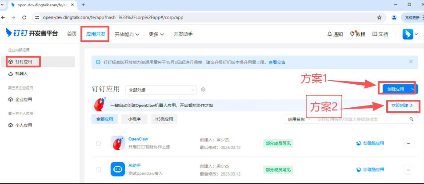Click the 开启钉钉智能协作之旅 description text
This screenshot has height=184, width=424.
tap(149, 147)
